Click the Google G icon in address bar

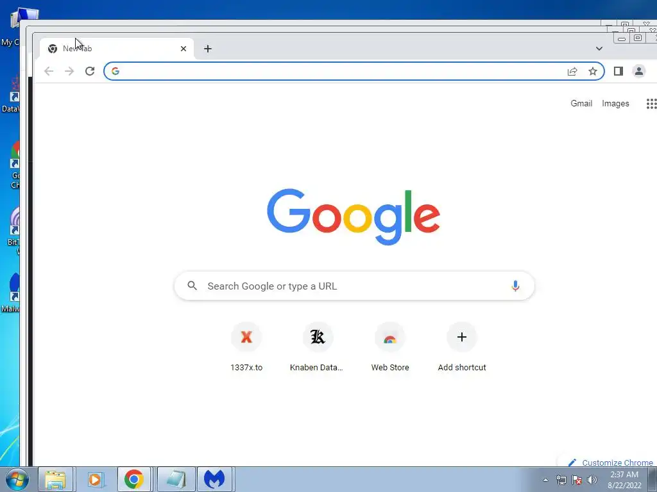115,71
